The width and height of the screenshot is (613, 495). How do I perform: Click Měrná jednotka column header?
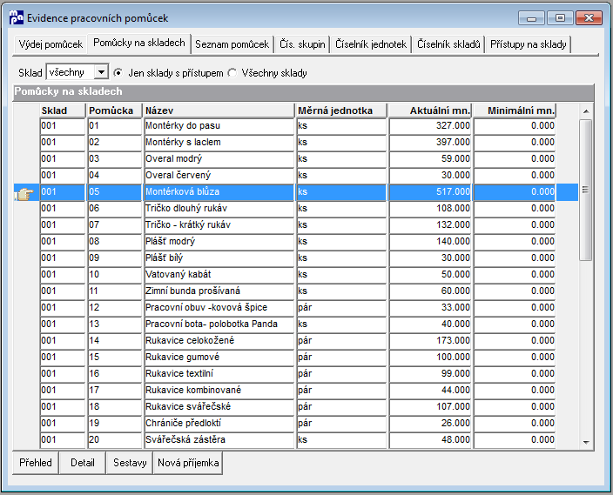(x=341, y=110)
